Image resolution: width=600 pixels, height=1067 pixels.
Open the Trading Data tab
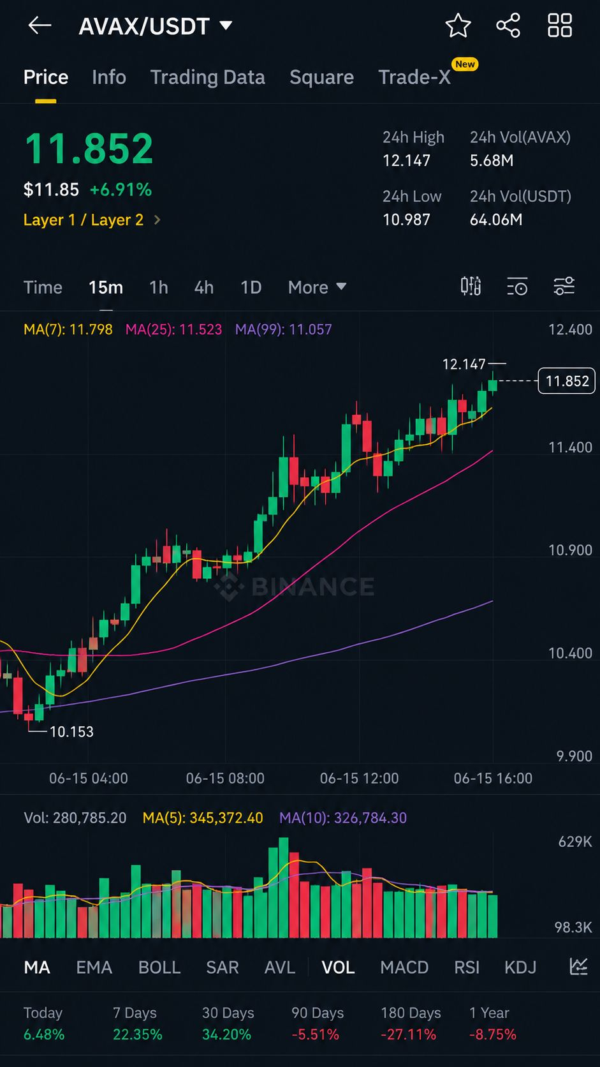point(208,77)
